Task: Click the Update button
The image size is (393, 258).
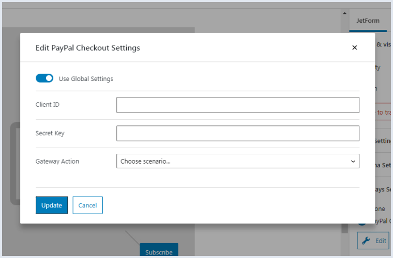Action: coord(52,205)
